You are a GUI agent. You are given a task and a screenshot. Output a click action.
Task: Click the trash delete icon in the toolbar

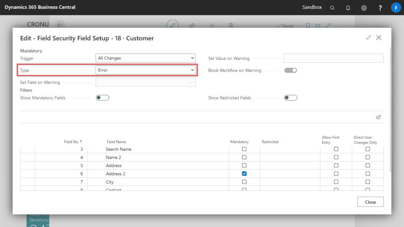(231, 25)
